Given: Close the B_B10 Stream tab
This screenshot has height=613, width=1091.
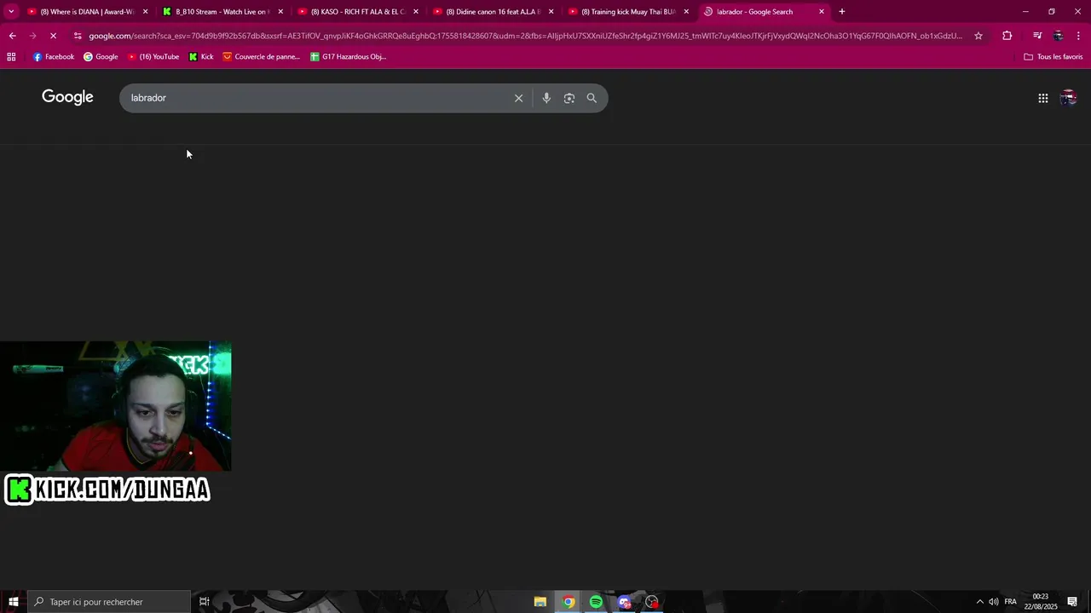Looking at the screenshot, I should (280, 12).
